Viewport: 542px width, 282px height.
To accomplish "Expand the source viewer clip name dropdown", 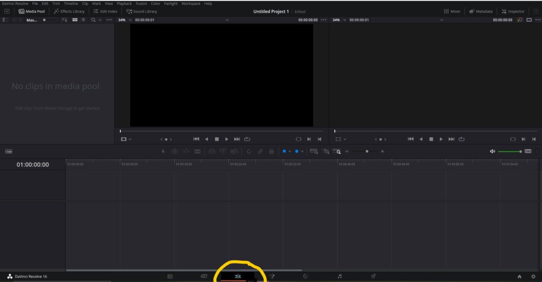I will 227,20.
